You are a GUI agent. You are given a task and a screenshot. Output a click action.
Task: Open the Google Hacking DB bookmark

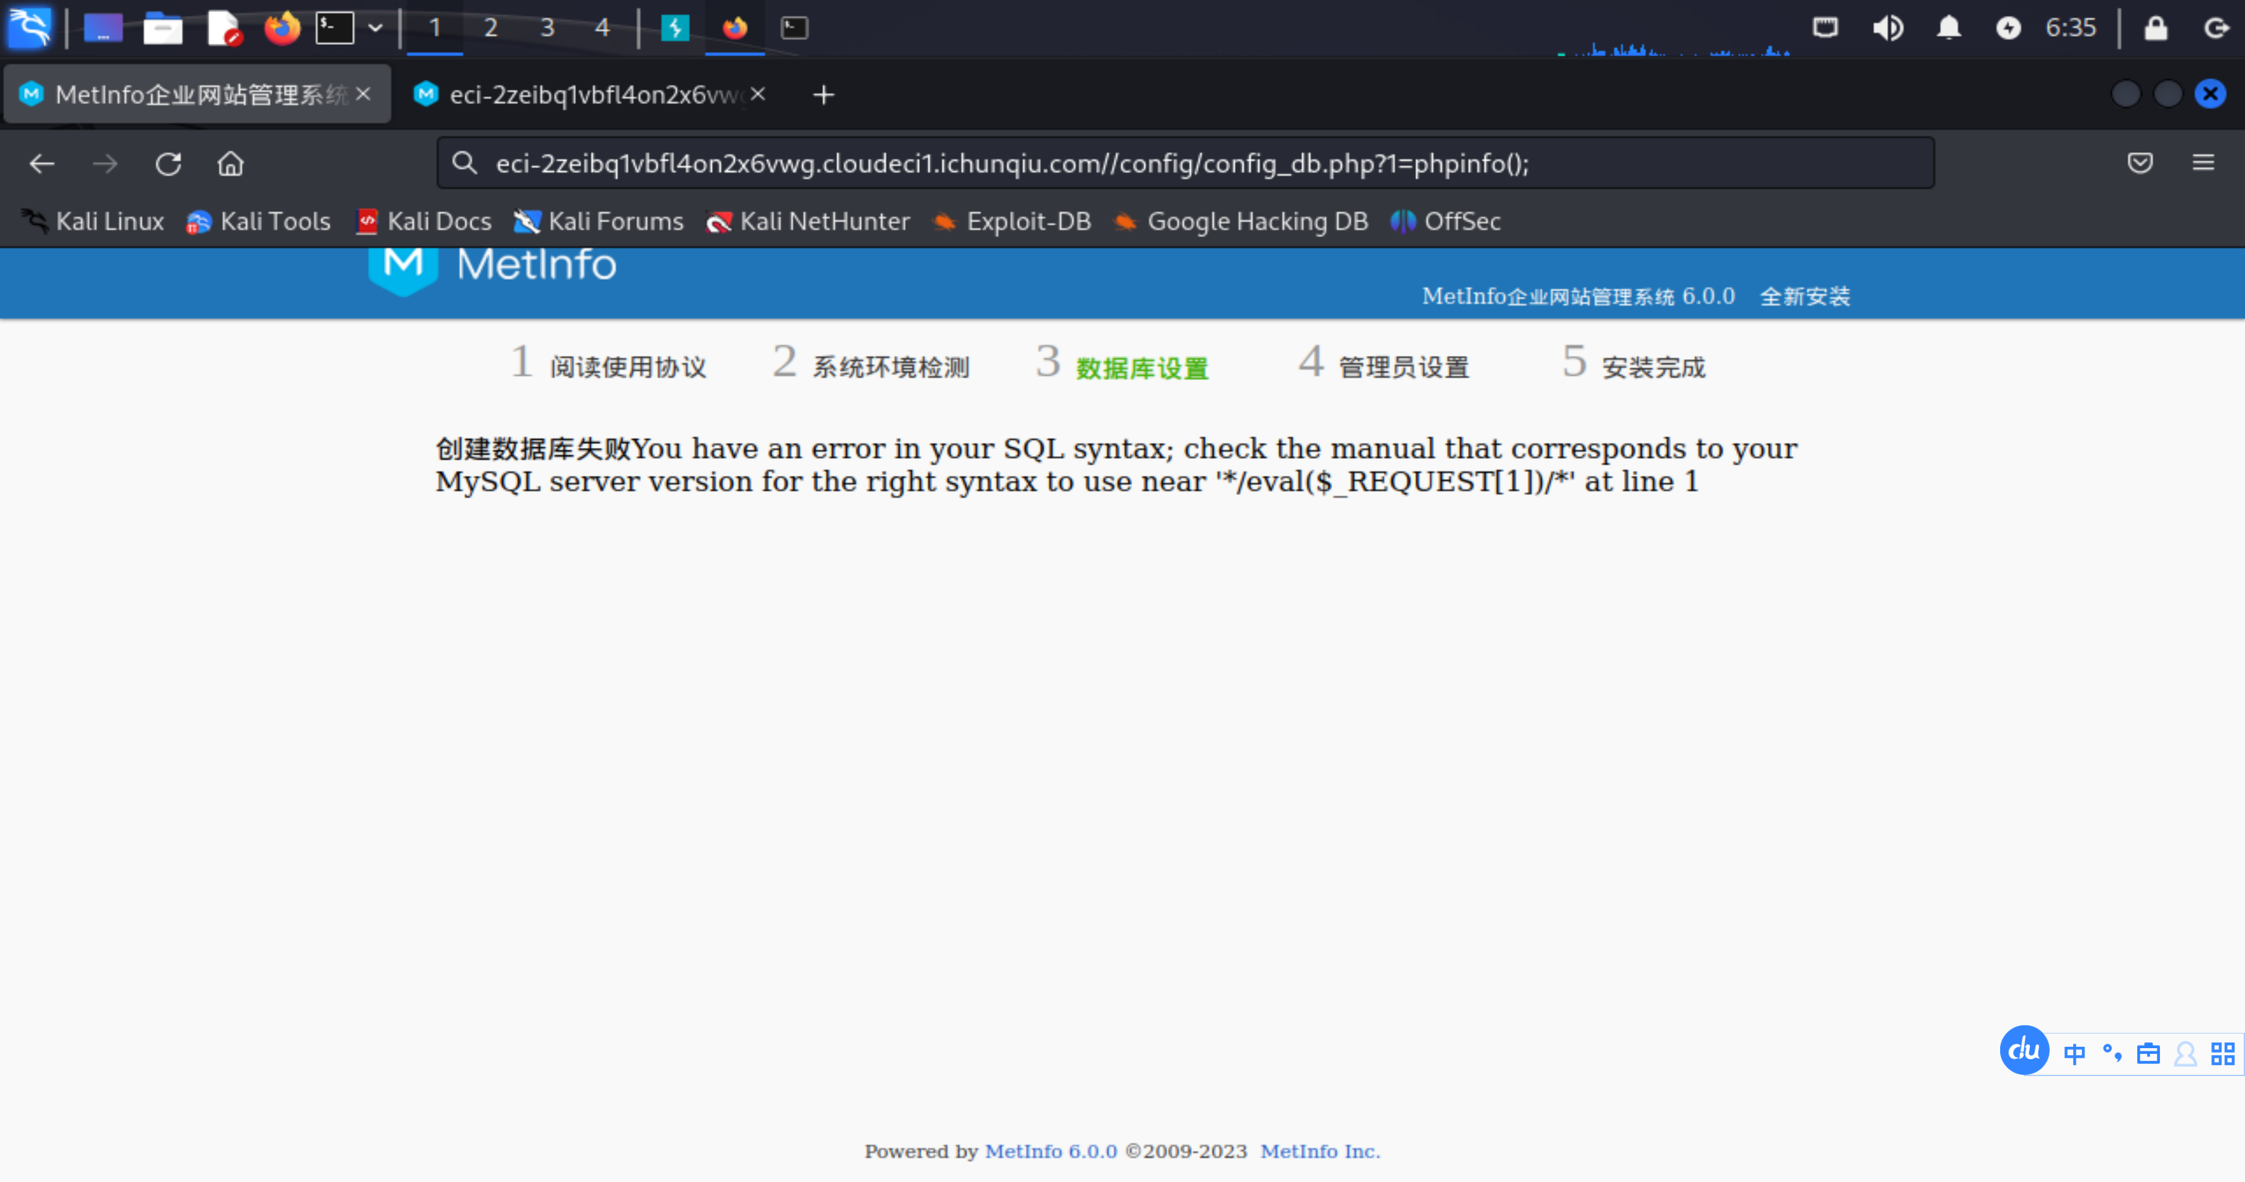[x=1241, y=221]
